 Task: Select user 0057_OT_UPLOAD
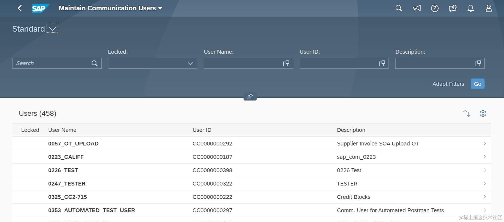click(73, 144)
